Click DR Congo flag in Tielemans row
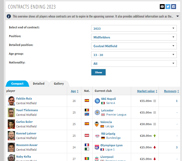The image size is (182, 161). [87, 114]
